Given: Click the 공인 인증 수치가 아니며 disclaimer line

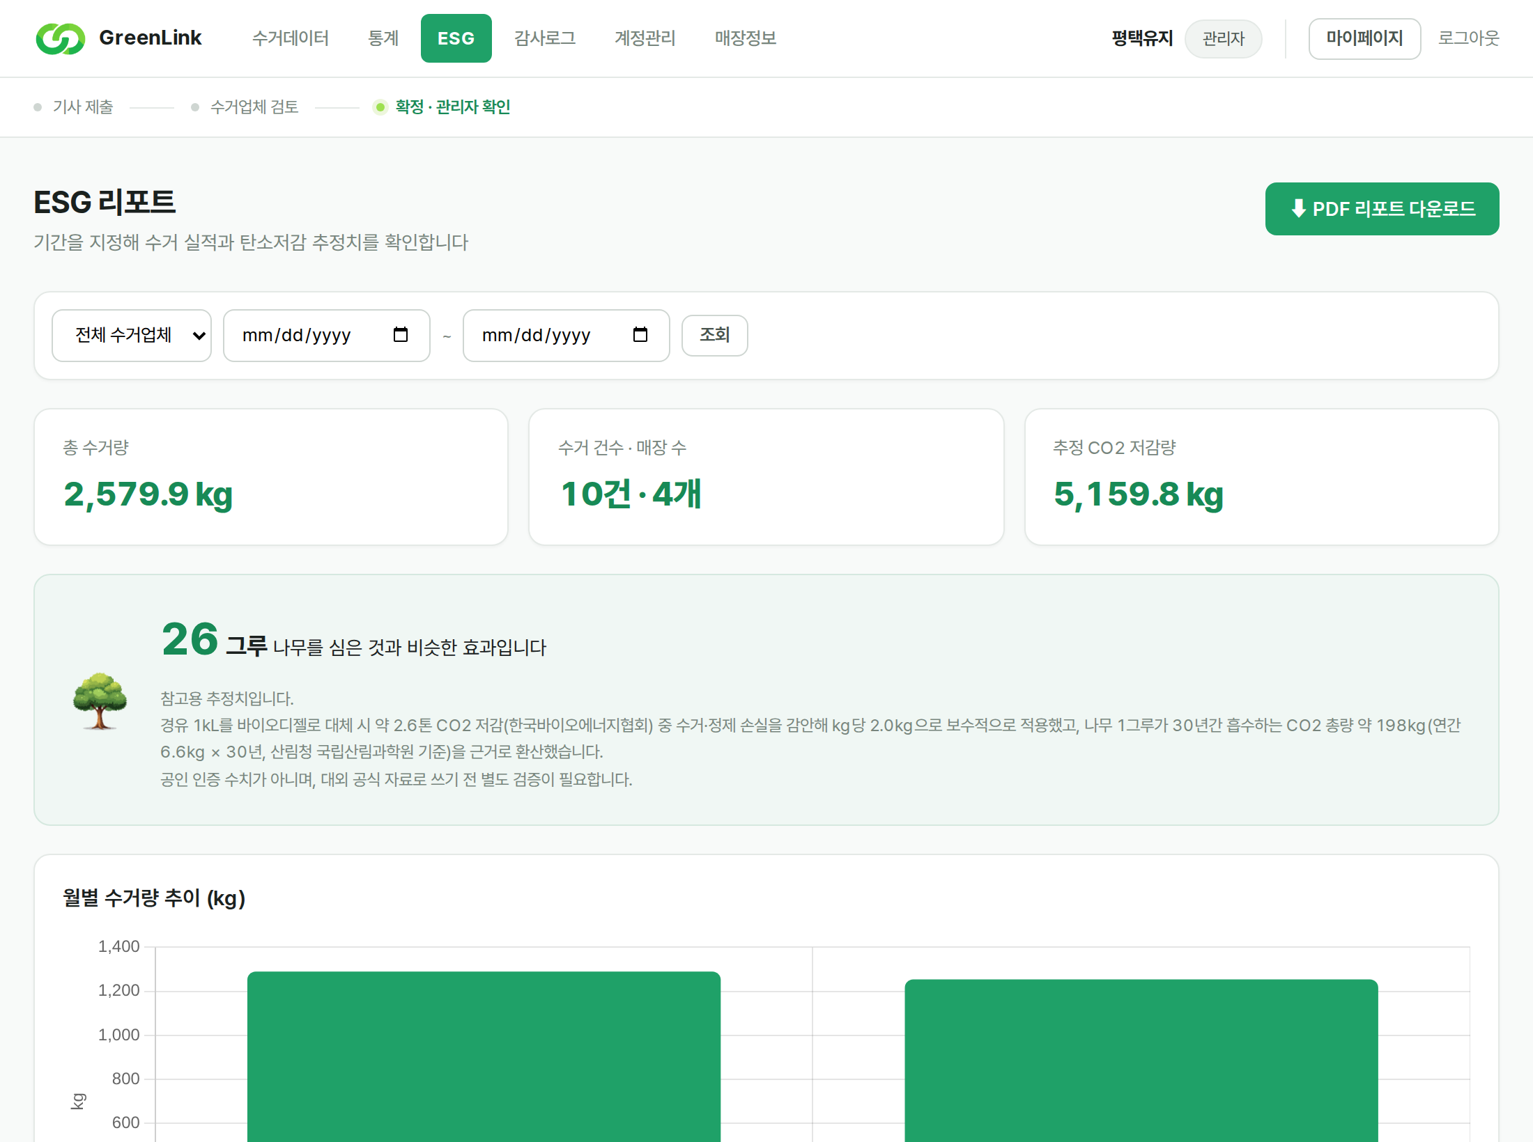Looking at the screenshot, I should click(x=396, y=779).
